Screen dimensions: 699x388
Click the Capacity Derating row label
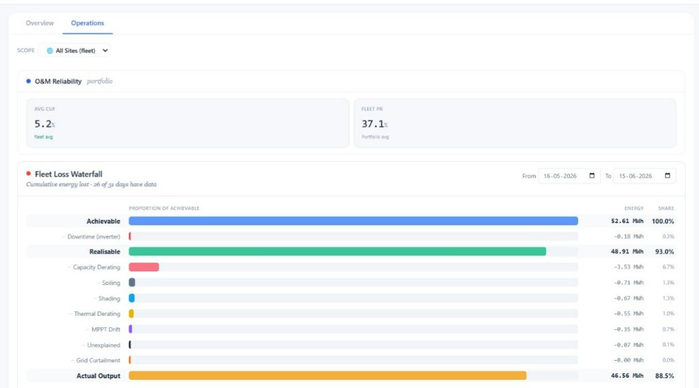coord(96,267)
